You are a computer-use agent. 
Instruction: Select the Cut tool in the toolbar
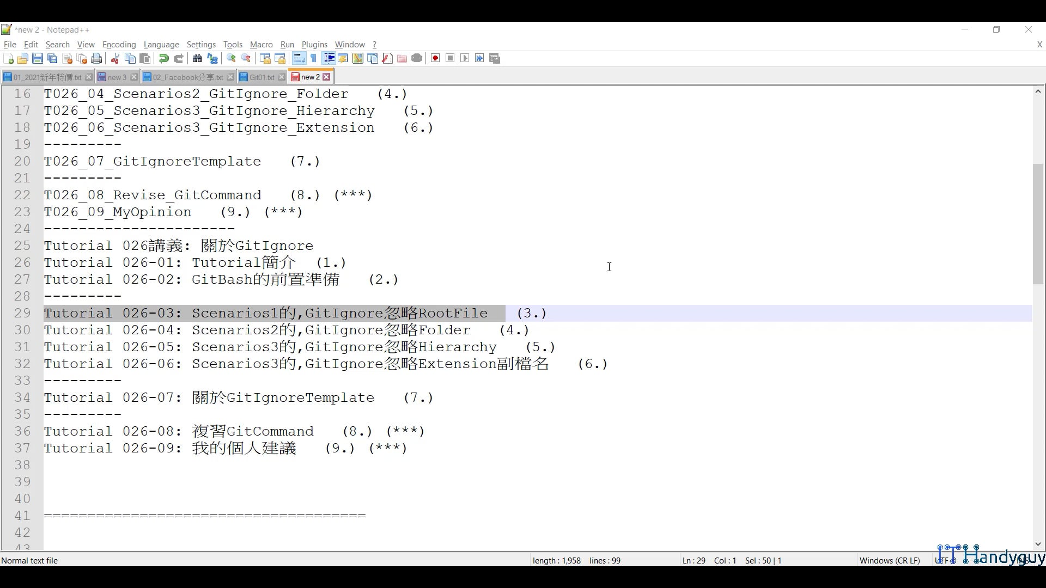point(115,58)
